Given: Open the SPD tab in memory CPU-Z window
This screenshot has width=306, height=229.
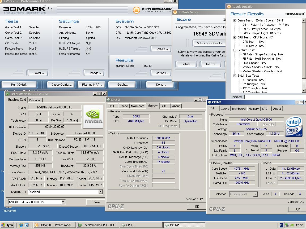Looking at the screenshot, I should [164, 106].
